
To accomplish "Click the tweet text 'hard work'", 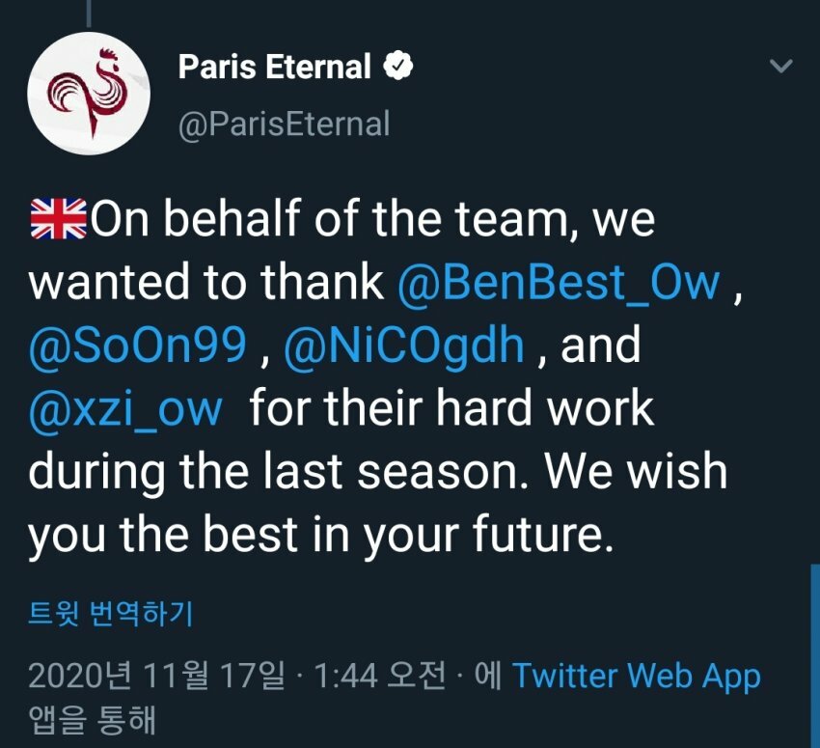I will click(545, 409).
